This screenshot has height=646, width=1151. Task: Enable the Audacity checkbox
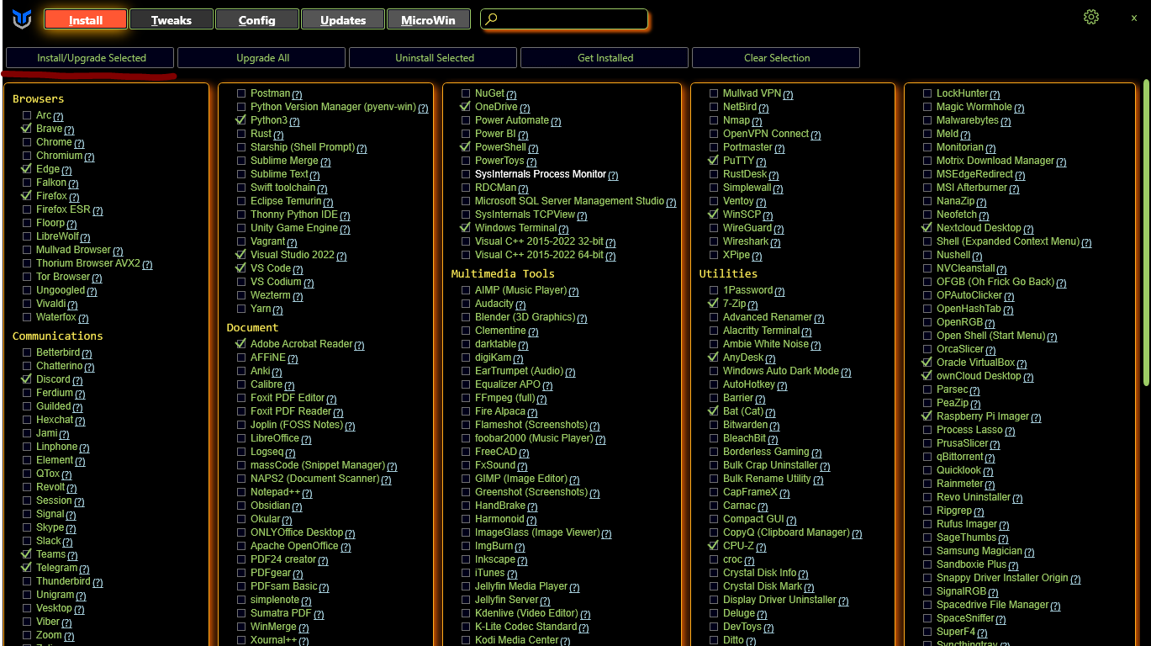[466, 304]
